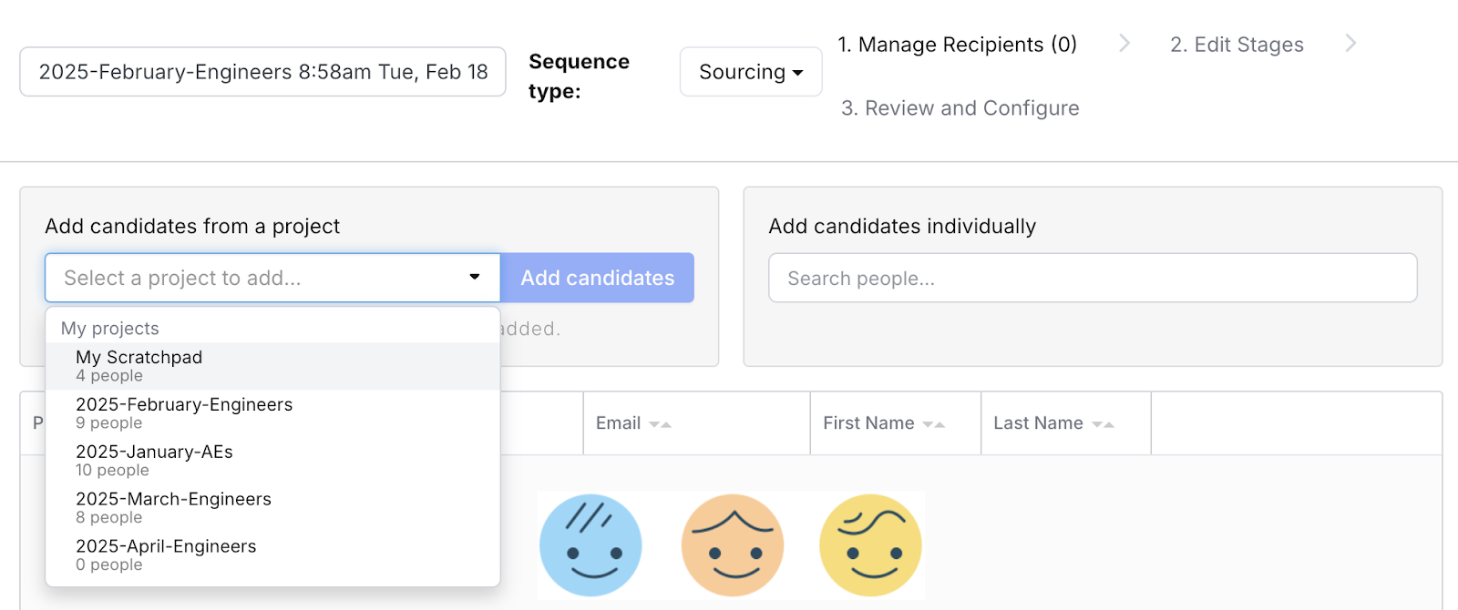Focus the Search people input field
The height and width of the screenshot is (610, 1458).
[x=1092, y=279]
